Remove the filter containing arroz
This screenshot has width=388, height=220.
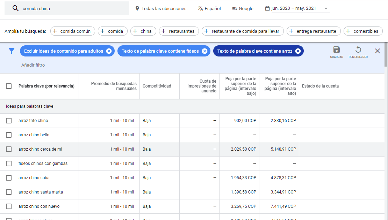coord(298,51)
